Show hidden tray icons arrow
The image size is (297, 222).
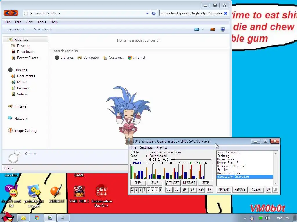[x=245, y=218]
